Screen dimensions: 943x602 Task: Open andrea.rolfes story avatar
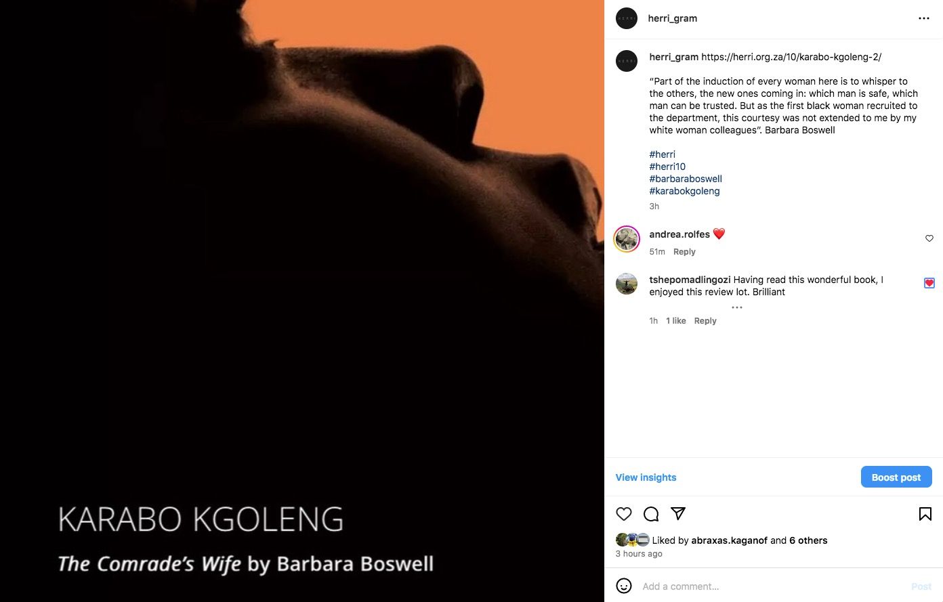(x=627, y=239)
